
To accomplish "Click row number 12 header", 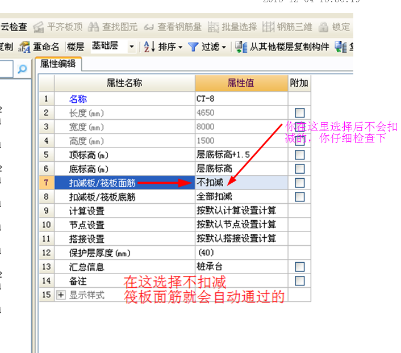I will point(47,253).
